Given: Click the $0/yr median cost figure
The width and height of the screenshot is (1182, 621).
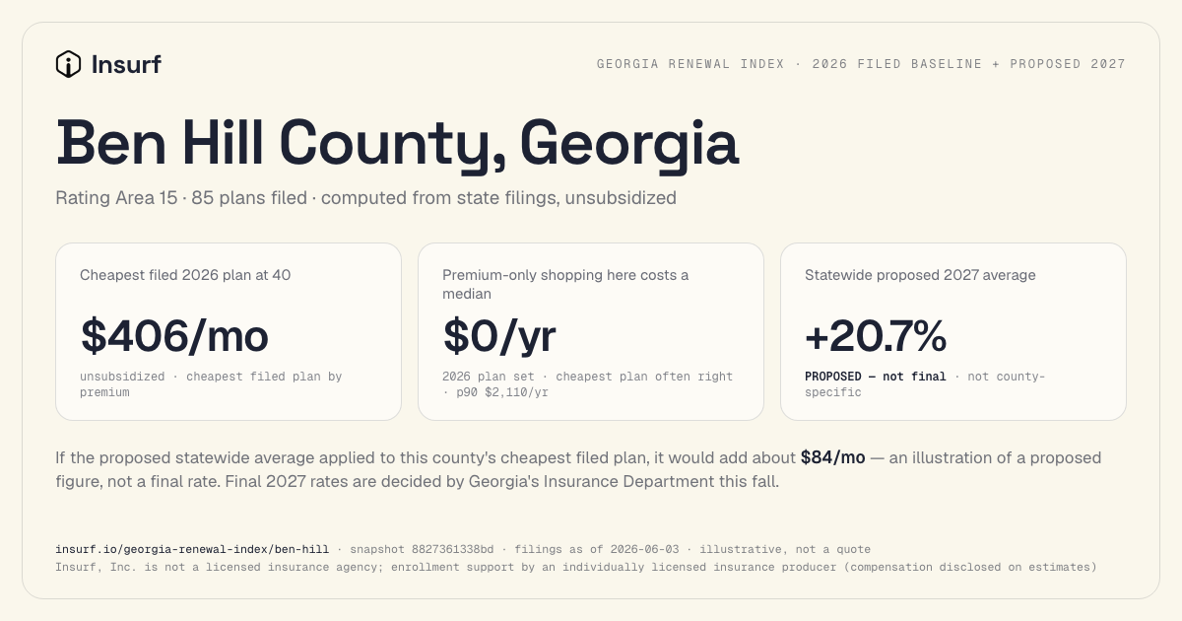Looking at the screenshot, I should [x=499, y=335].
